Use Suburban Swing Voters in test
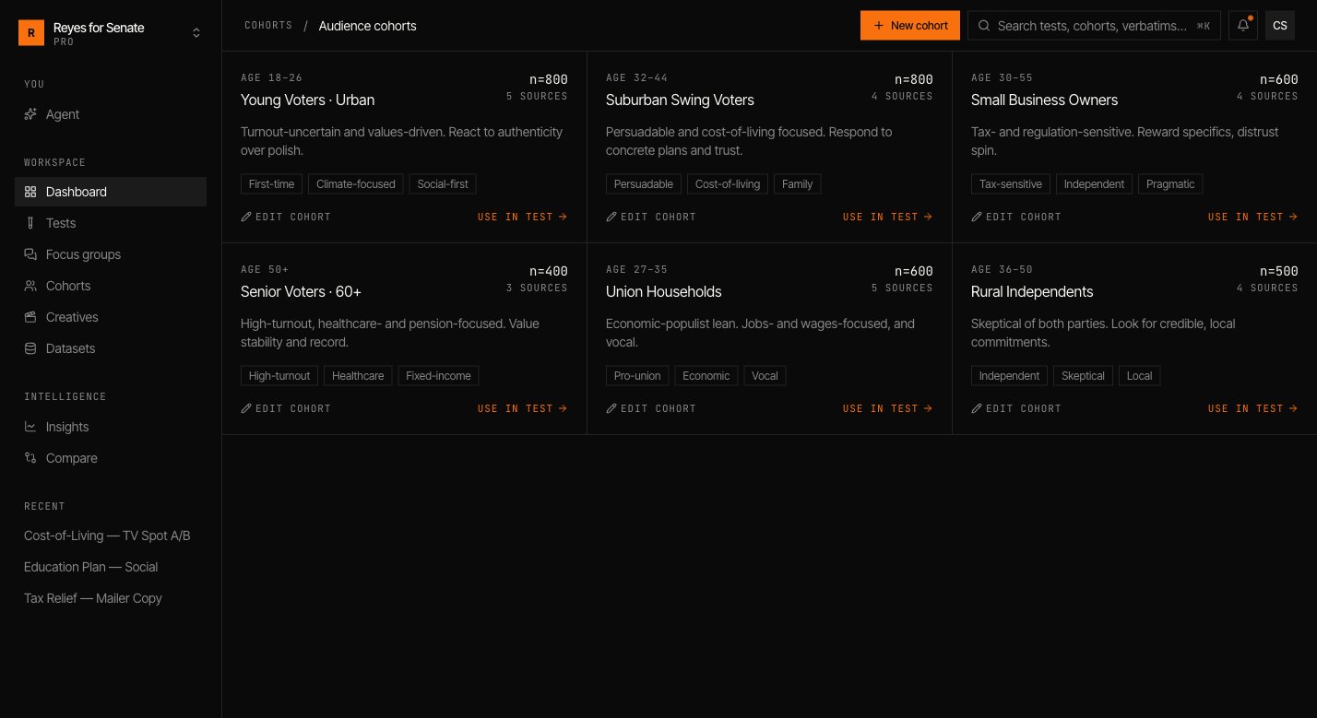1317x718 pixels. coord(888,217)
